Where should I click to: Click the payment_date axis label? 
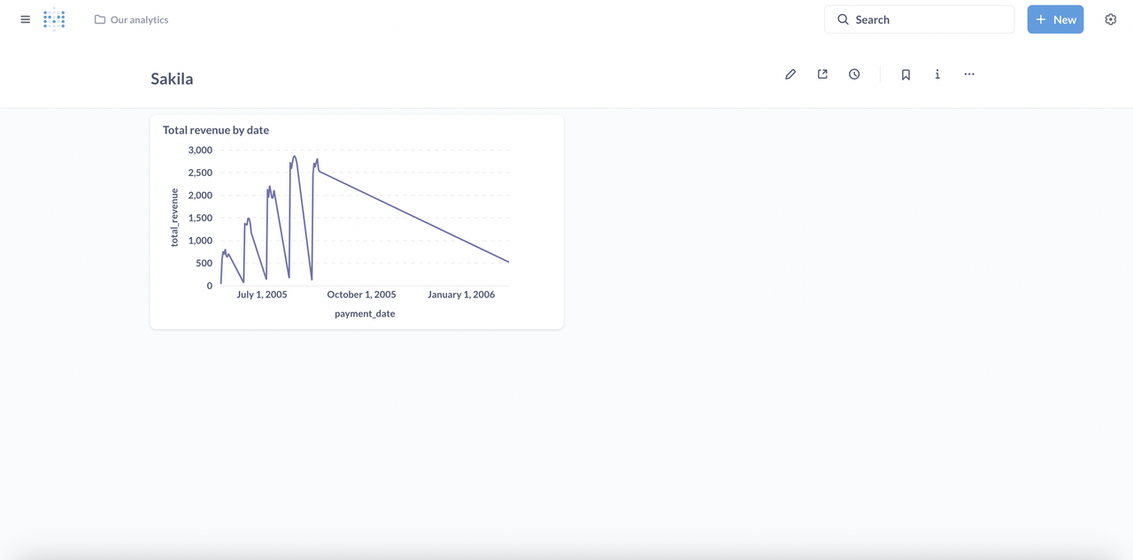click(365, 313)
